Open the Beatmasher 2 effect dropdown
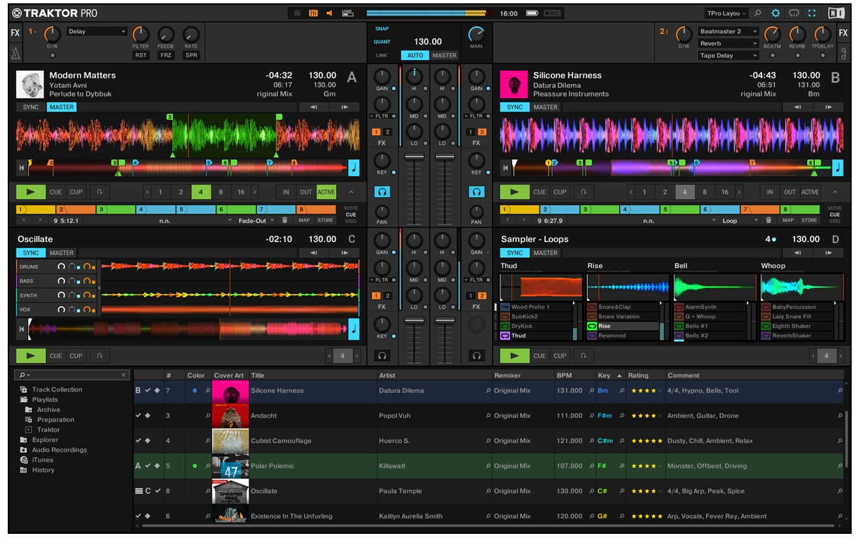856x545 pixels. point(728,31)
